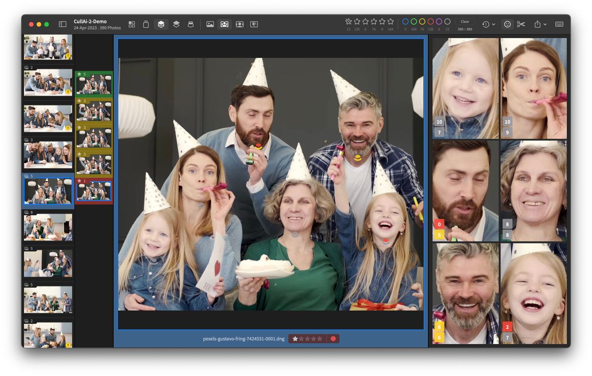Filter by unrated crossed-out star
The width and height of the screenshot is (592, 376).
click(349, 22)
